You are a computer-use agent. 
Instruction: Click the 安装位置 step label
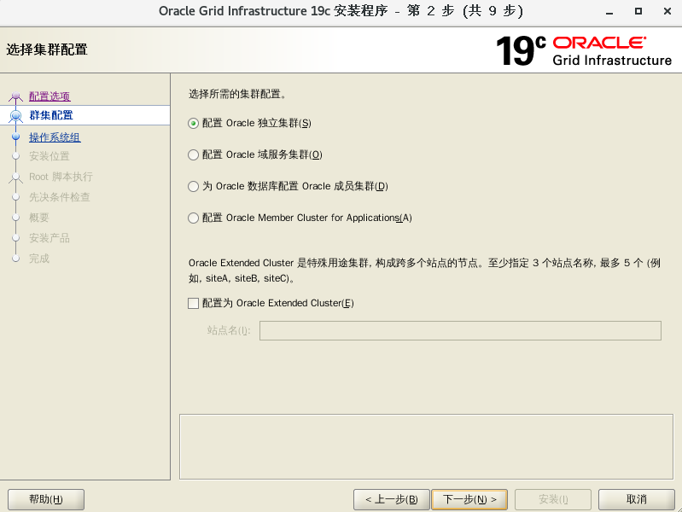pyautogui.click(x=50, y=156)
